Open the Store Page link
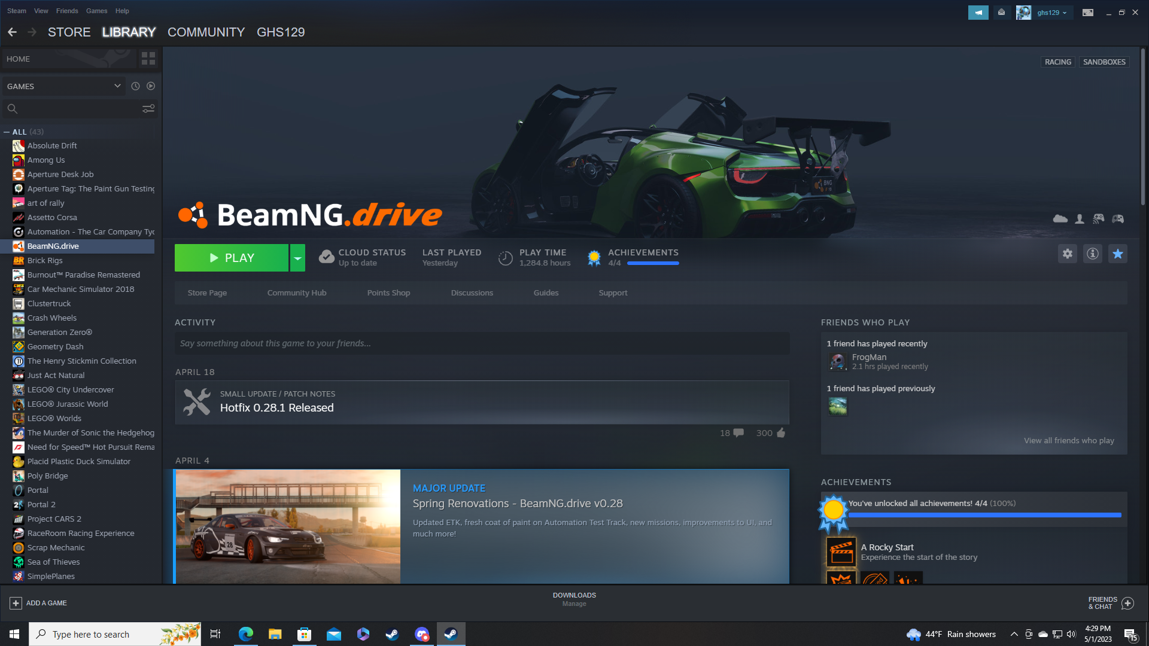The width and height of the screenshot is (1149, 646). 207,292
